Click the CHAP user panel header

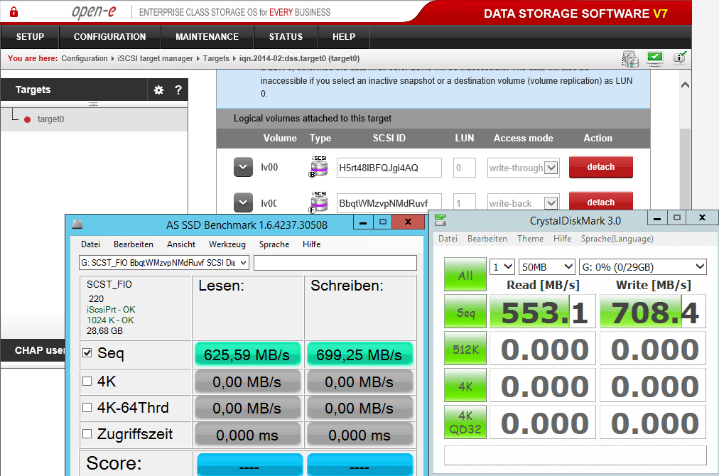(x=33, y=350)
